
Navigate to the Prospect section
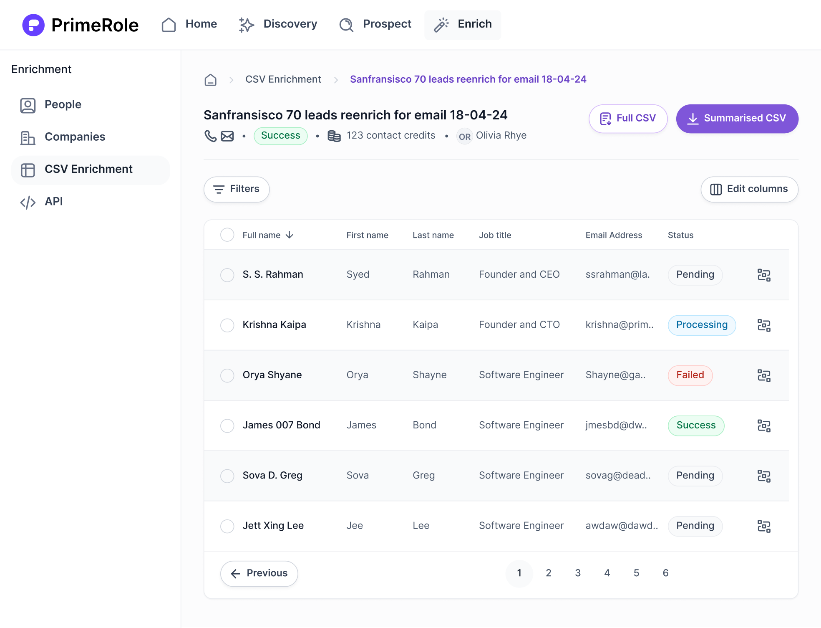pos(374,24)
